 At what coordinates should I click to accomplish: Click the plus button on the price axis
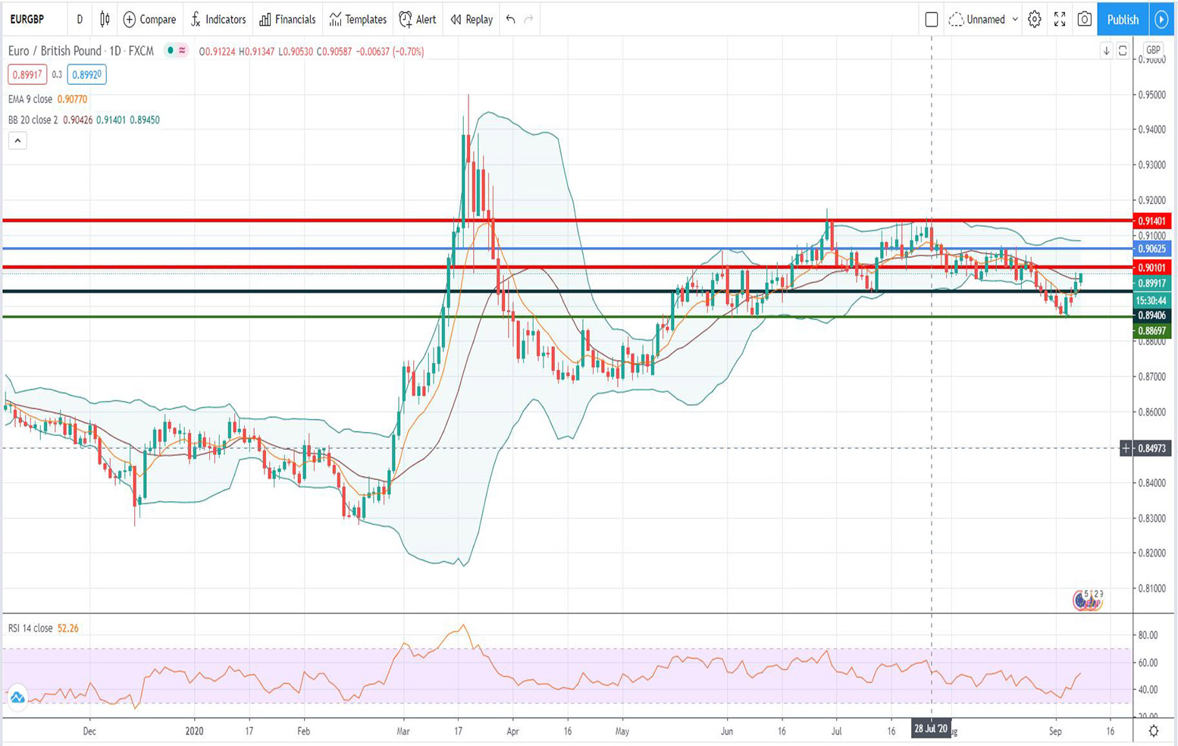point(1126,449)
